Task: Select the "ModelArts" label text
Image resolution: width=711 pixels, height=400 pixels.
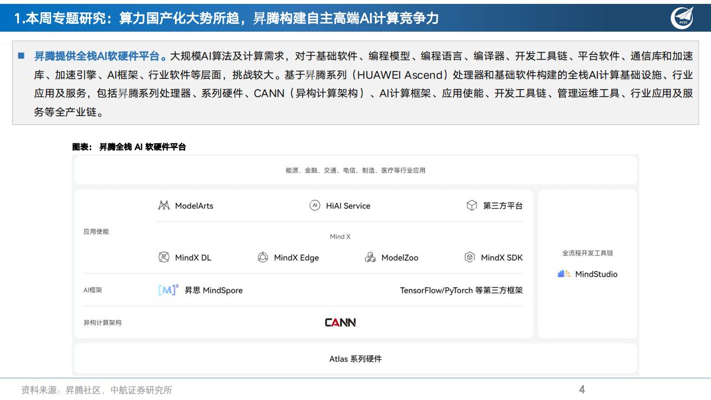Action: (194, 206)
